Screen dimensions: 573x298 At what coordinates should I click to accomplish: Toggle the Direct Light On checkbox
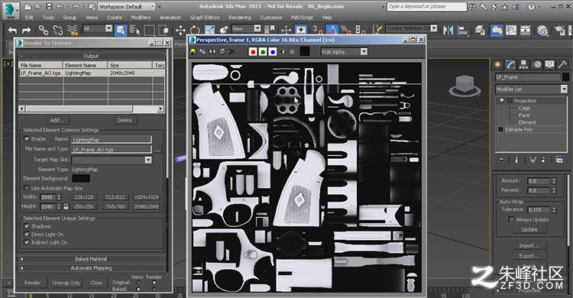click(x=26, y=234)
